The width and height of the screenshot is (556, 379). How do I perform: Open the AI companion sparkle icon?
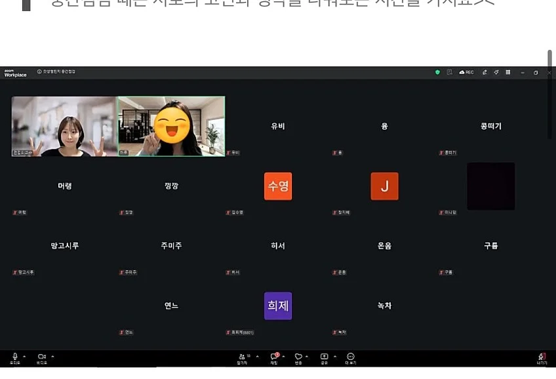pos(496,72)
